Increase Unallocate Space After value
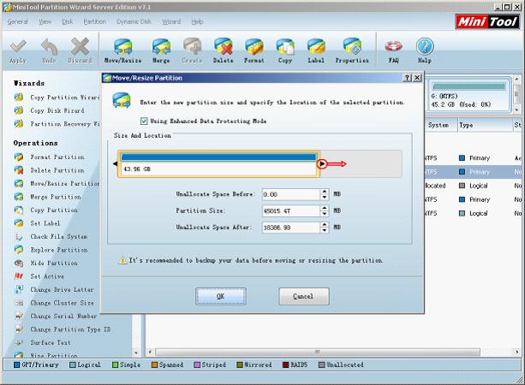The width and height of the screenshot is (525, 385). (x=324, y=225)
